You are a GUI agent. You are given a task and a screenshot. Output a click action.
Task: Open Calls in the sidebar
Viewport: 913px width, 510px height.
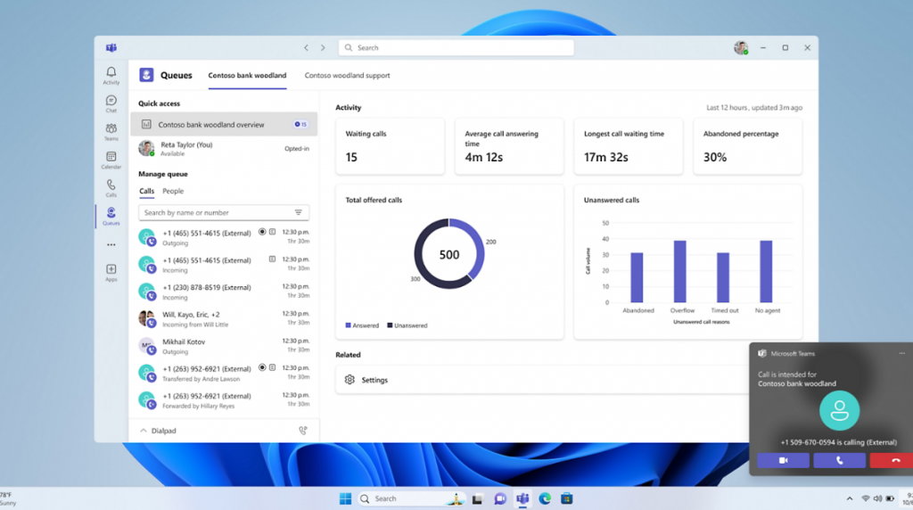[x=111, y=188]
